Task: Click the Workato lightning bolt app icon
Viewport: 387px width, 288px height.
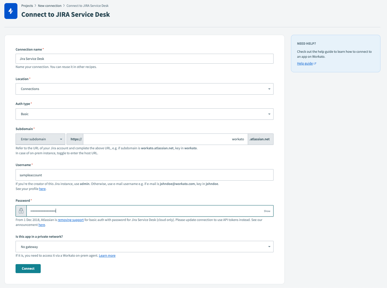Action: pos(10,11)
